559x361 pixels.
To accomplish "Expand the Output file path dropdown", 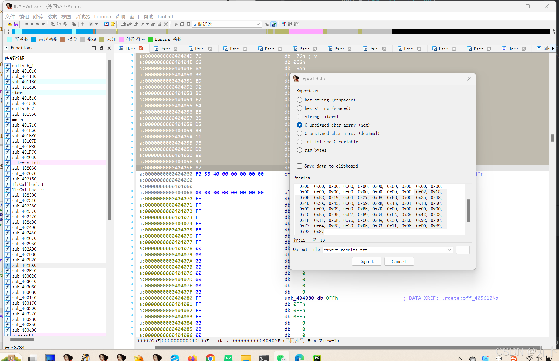I will pyautogui.click(x=450, y=250).
